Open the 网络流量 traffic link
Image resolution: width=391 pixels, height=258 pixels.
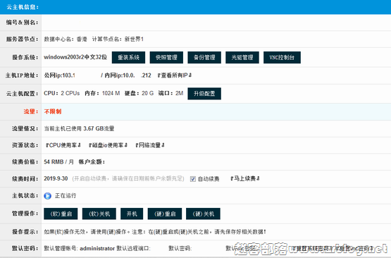(x=150, y=145)
